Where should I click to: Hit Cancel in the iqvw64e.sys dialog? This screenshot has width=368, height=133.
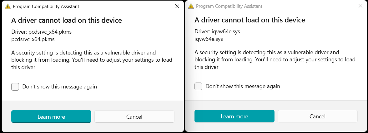pyautogui.click(x=317, y=117)
